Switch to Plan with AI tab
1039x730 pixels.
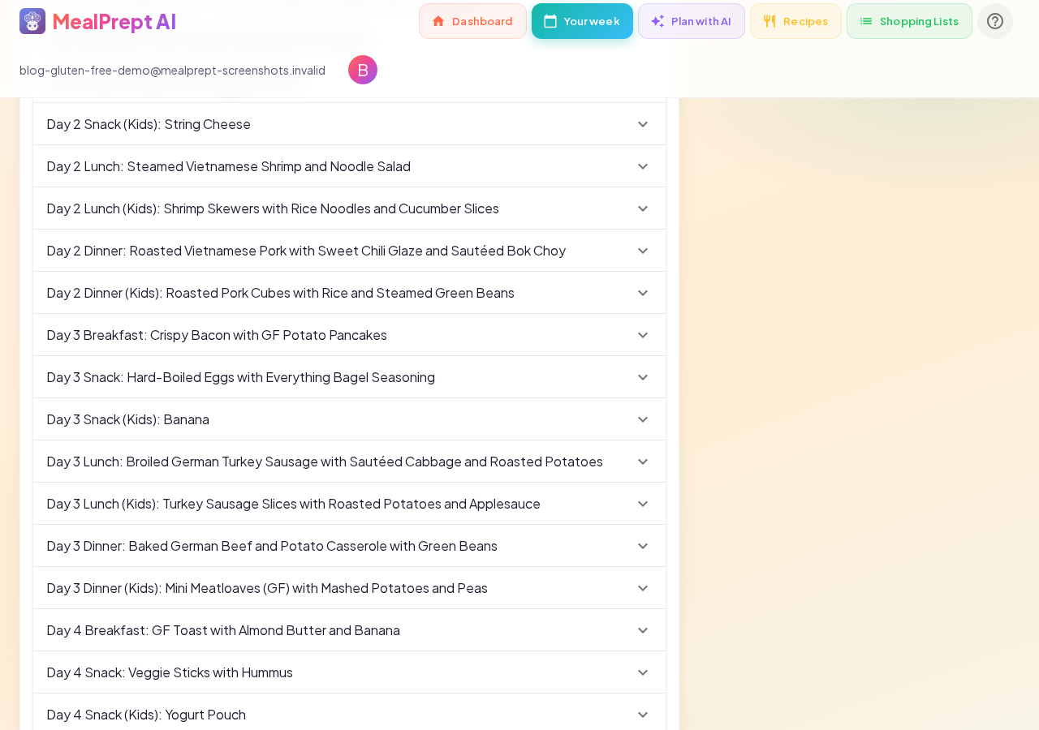click(x=692, y=21)
